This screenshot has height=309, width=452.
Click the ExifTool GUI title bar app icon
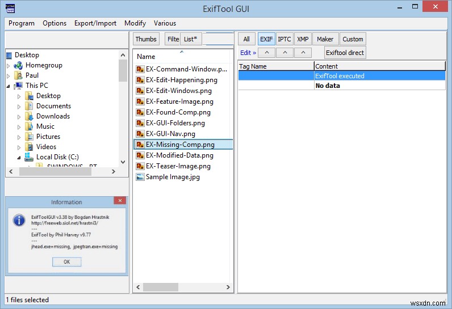[x=10, y=9]
